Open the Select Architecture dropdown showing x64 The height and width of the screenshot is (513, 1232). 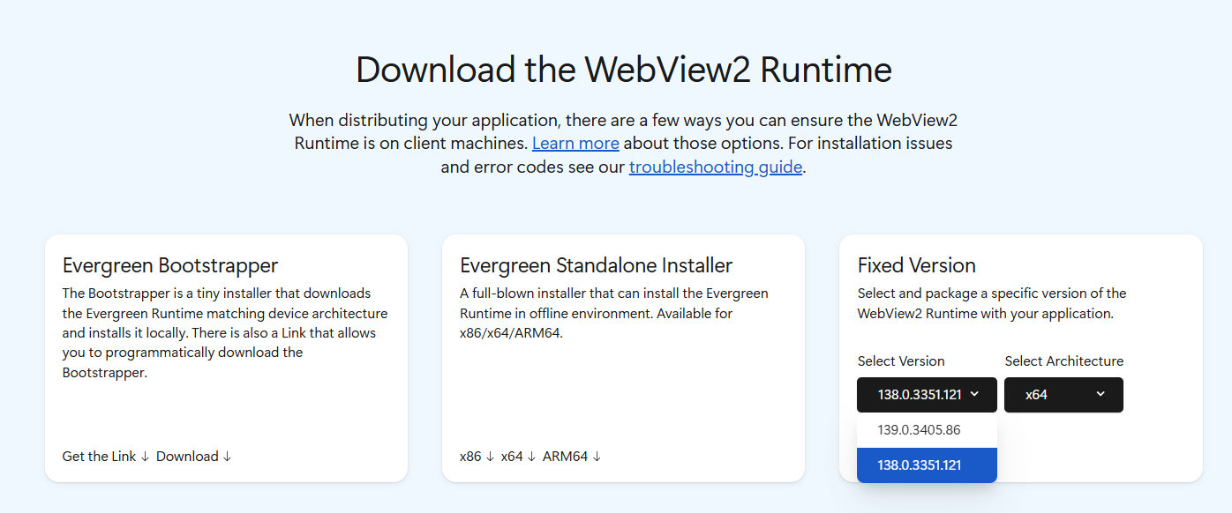tap(1063, 395)
